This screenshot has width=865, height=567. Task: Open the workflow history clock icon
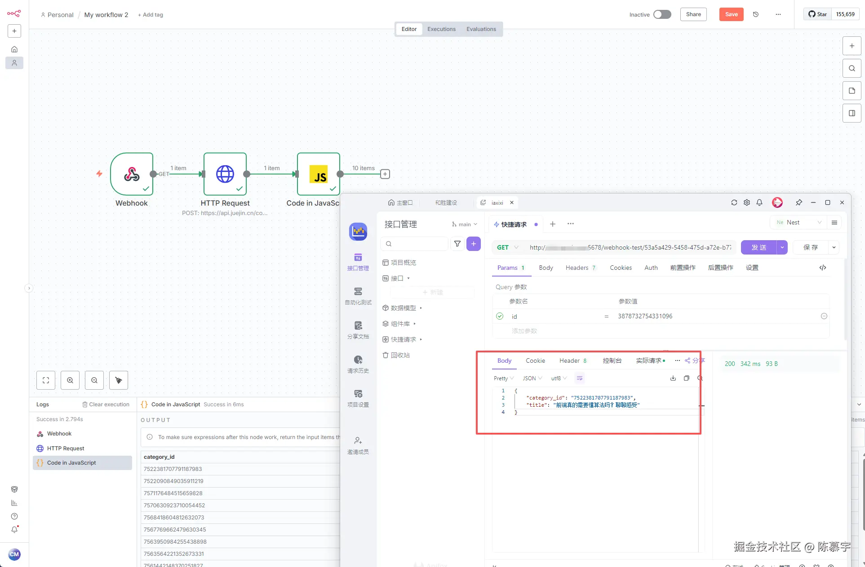pyautogui.click(x=756, y=14)
